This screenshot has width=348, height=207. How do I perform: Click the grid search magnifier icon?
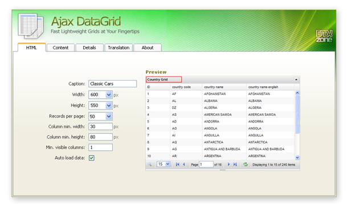[x=150, y=164]
